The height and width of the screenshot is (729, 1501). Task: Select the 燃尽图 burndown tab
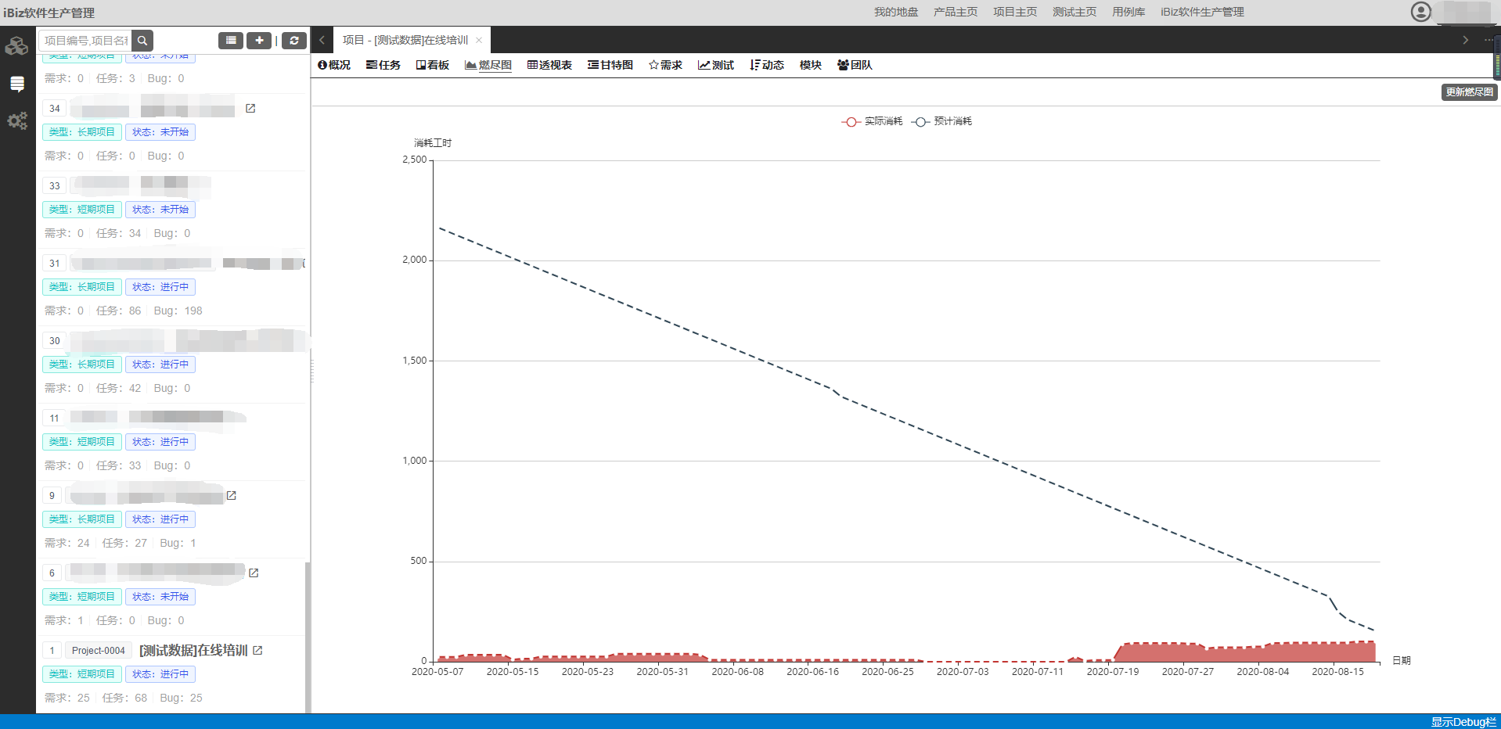click(488, 65)
